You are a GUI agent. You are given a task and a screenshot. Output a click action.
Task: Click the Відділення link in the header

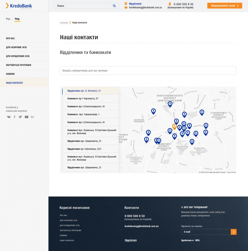coord(135,4)
